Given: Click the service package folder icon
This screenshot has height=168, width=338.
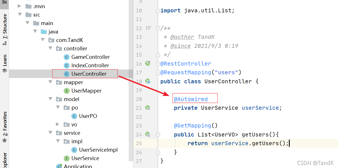Looking at the screenshot, I should point(59,133).
